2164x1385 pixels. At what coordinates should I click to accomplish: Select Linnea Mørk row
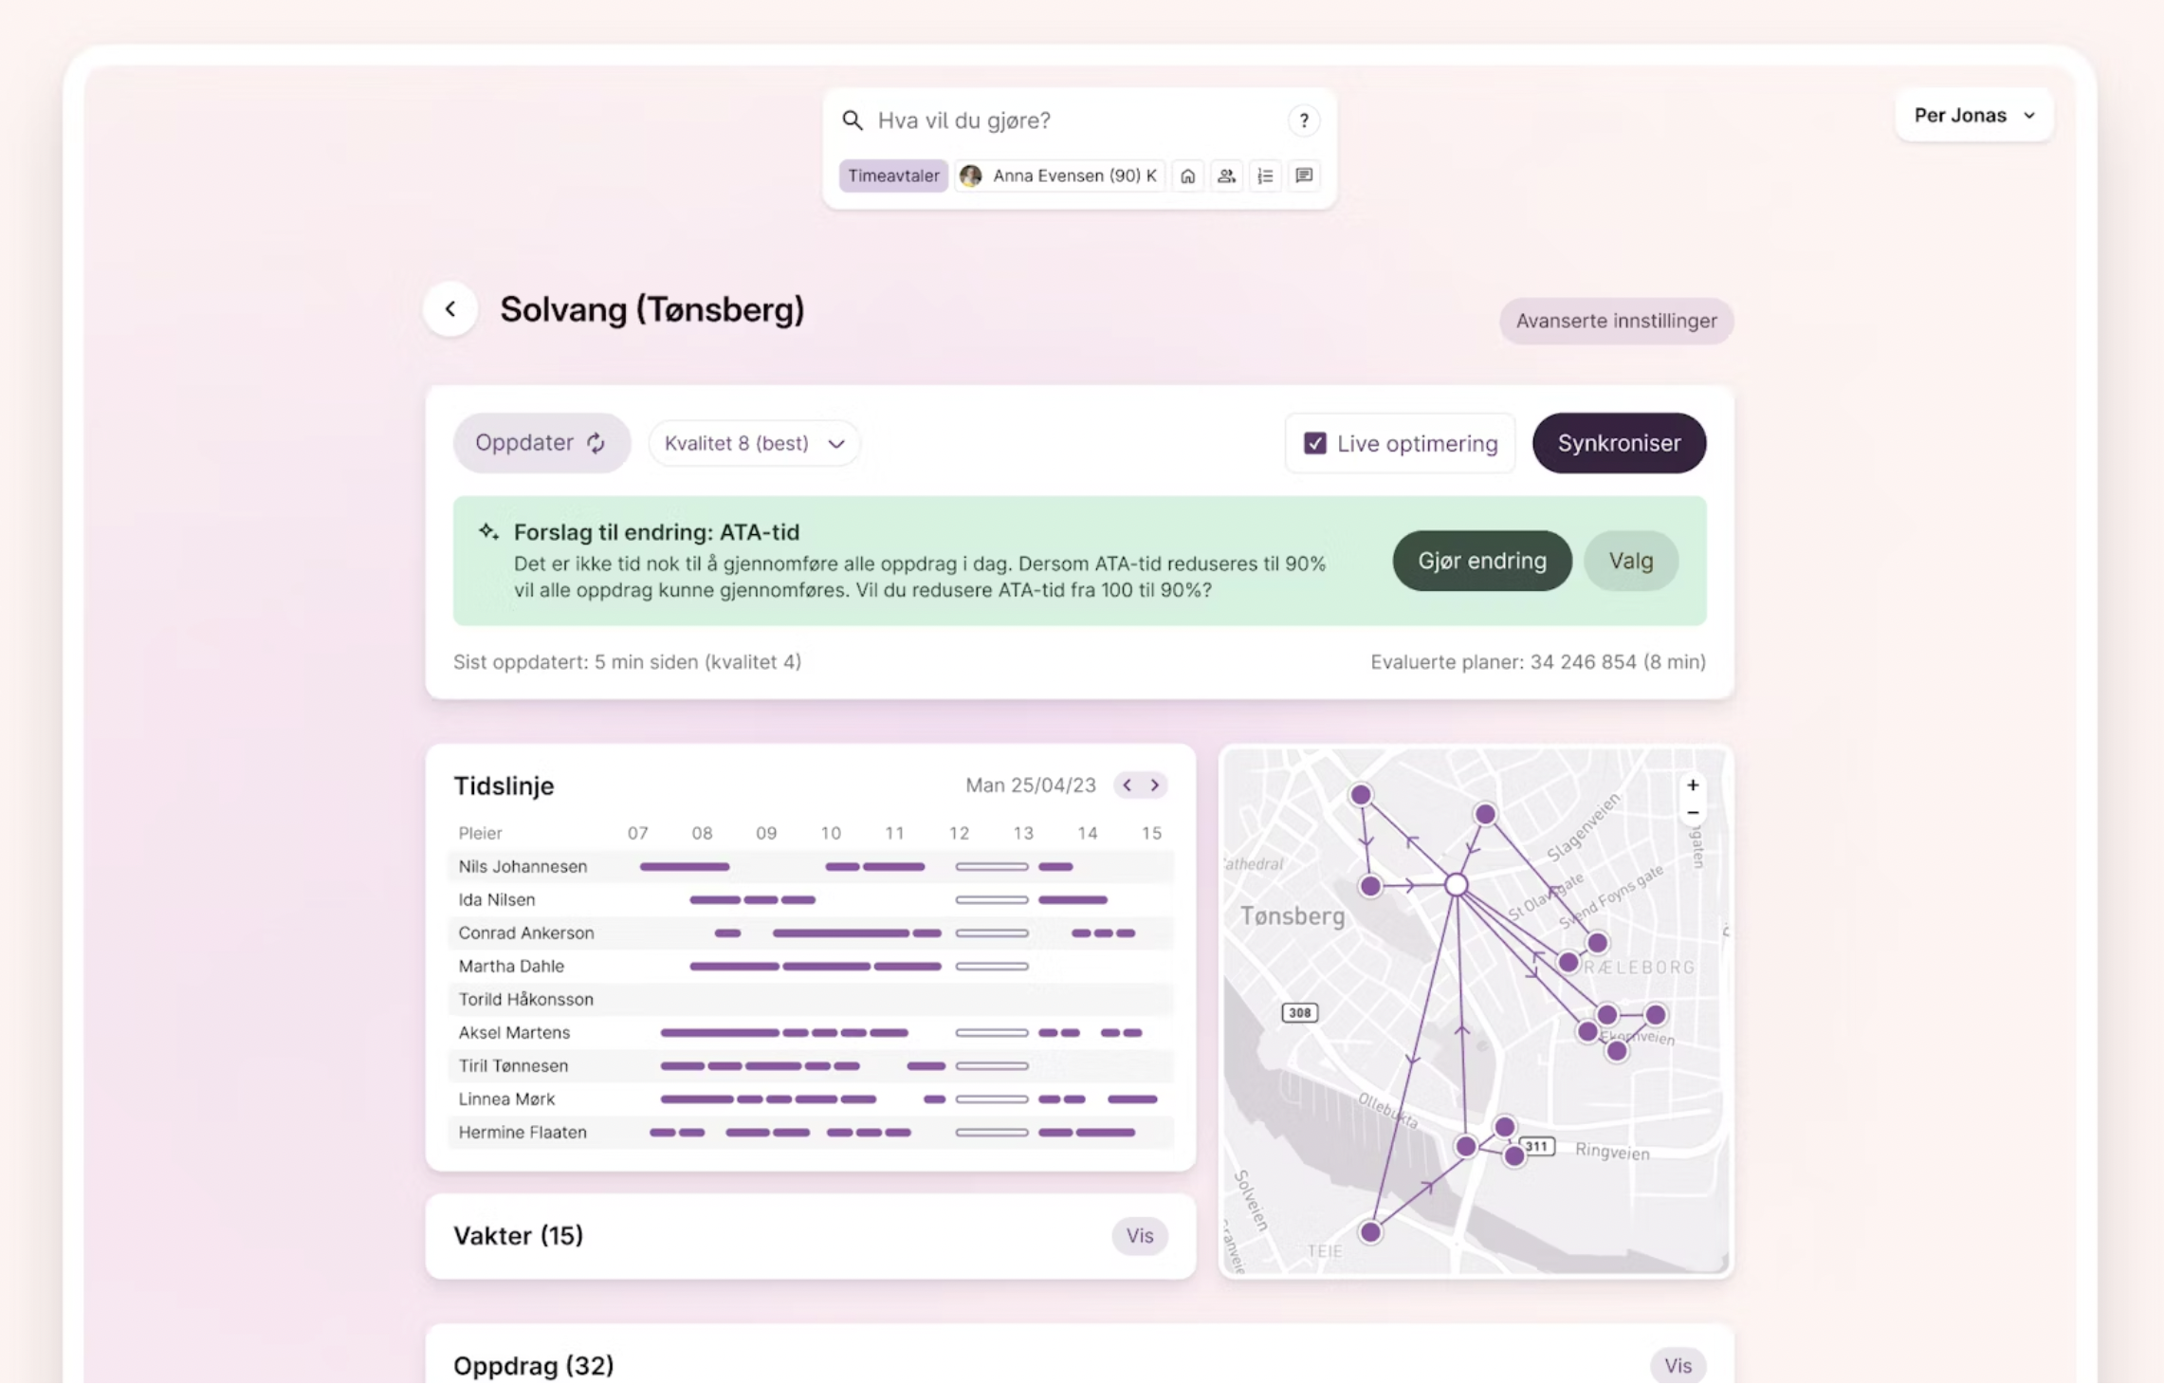click(x=811, y=1099)
